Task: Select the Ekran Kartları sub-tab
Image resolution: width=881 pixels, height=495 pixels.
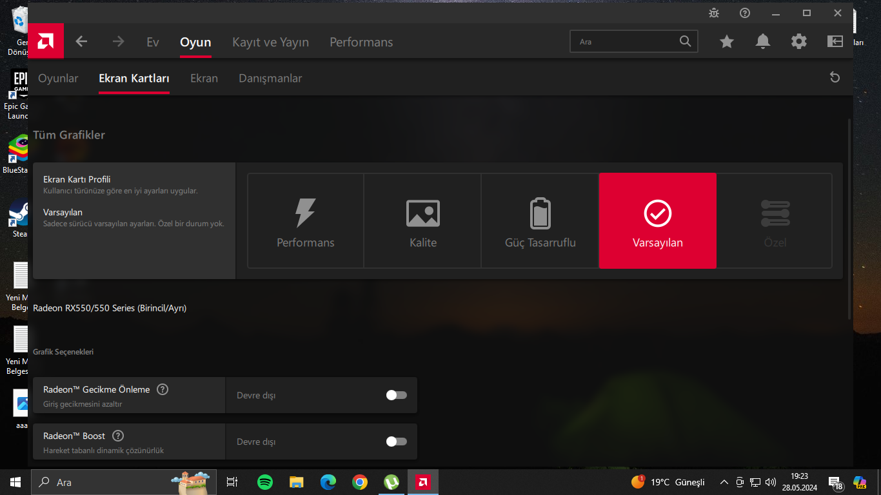Action: pos(134,78)
